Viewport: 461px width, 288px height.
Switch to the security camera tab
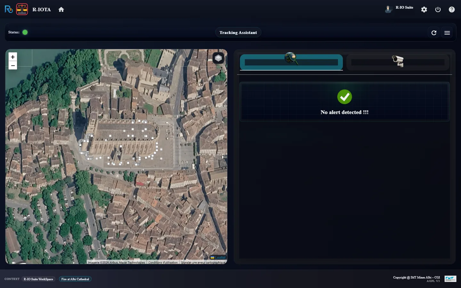398,62
